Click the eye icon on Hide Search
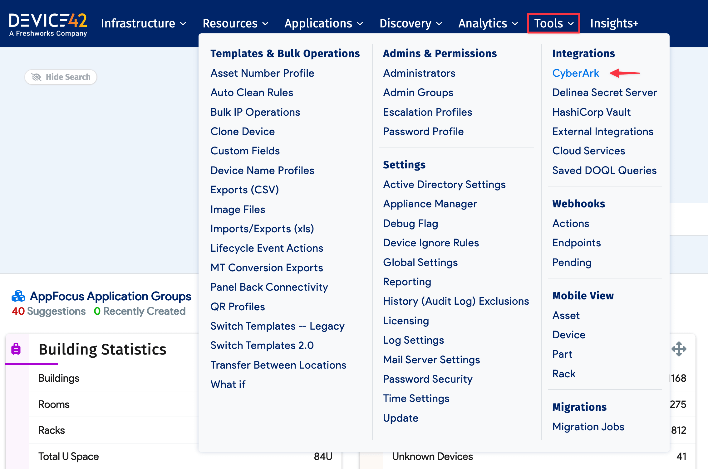The width and height of the screenshot is (708, 469). tap(37, 77)
